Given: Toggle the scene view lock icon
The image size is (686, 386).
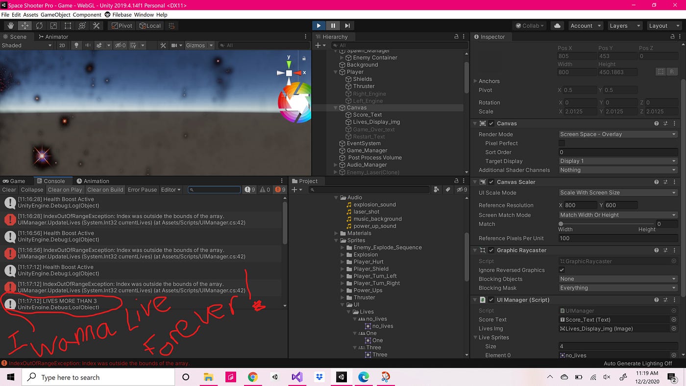Looking at the screenshot, I should pos(304,58).
